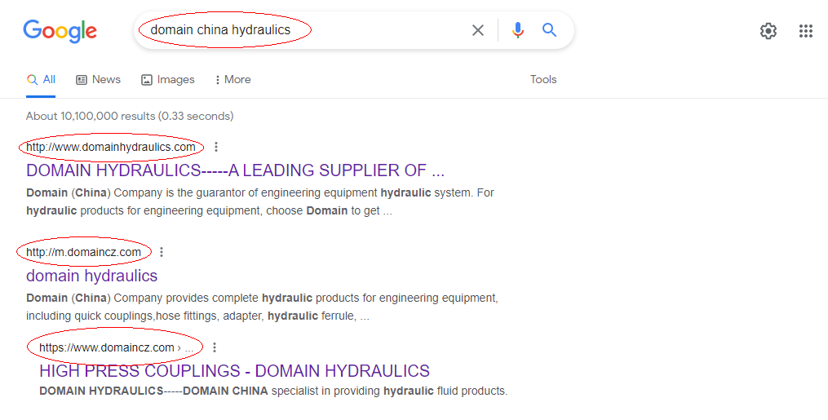Click the search input field text
Viewport: 828px width, 420px height.
(x=220, y=30)
